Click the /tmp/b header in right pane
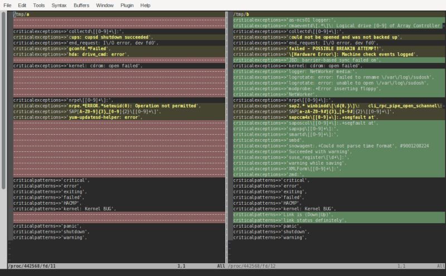The width and height of the screenshot is (446, 276). coord(241,14)
